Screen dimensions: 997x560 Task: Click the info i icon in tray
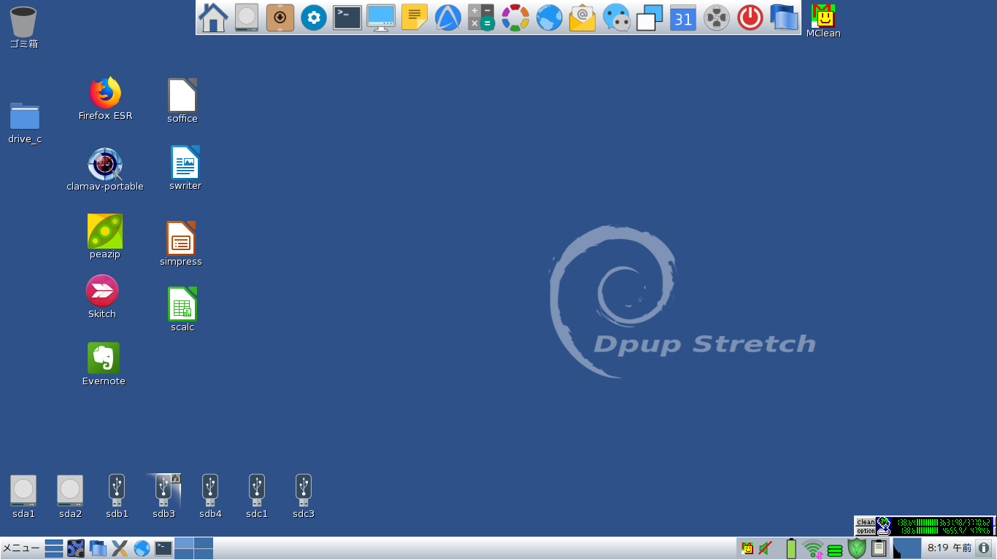click(984, 548)
